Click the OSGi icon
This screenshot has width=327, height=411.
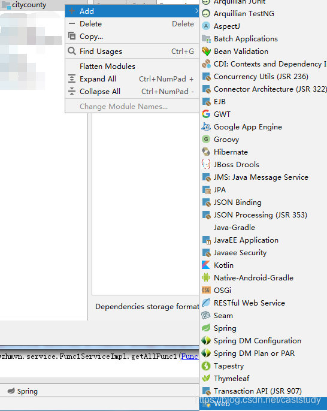(x=206, y=290)
